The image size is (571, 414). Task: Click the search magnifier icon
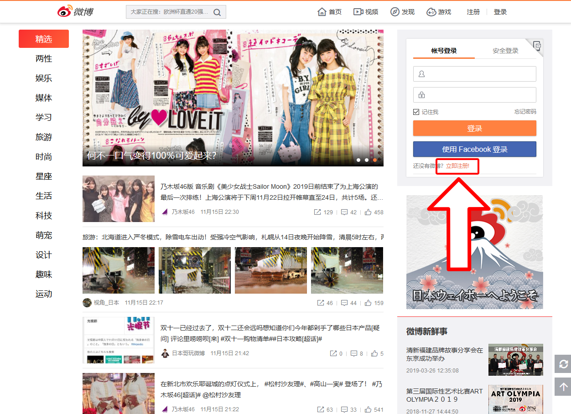(218, 12)
